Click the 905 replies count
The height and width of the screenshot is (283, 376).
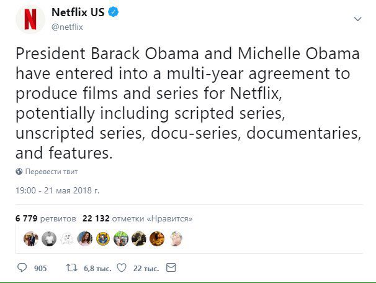[40, 268]
